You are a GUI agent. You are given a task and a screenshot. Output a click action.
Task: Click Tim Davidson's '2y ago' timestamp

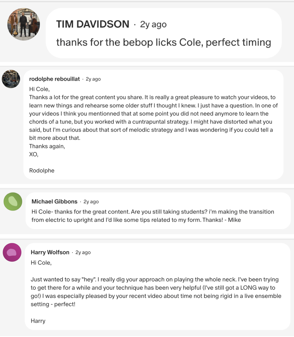[x=153, y=25]
